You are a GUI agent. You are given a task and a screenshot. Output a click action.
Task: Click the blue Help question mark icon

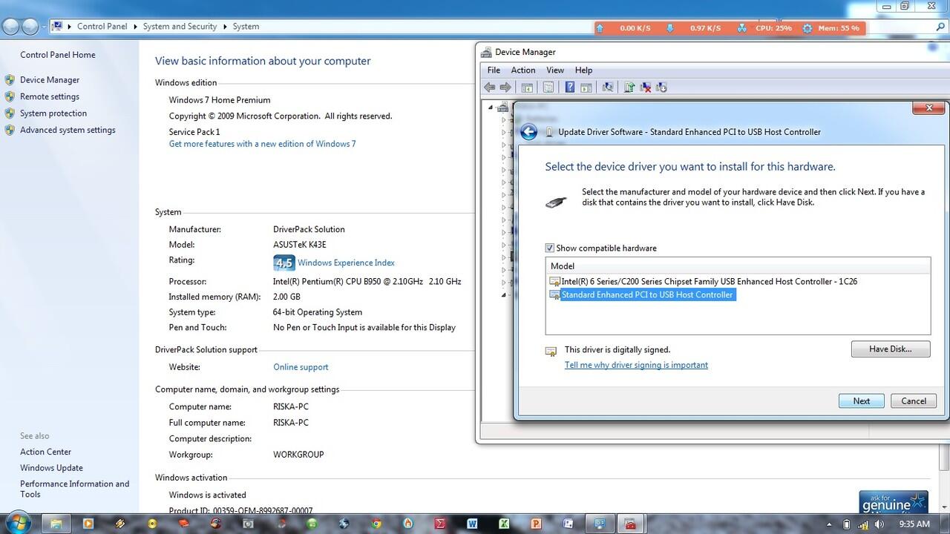[x=569, y=88]
